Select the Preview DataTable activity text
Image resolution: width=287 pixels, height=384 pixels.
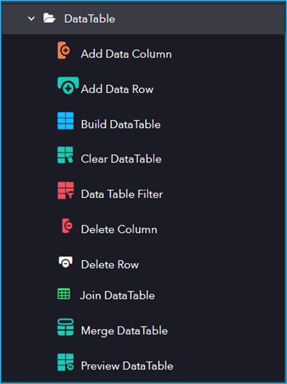pos(127,366)
